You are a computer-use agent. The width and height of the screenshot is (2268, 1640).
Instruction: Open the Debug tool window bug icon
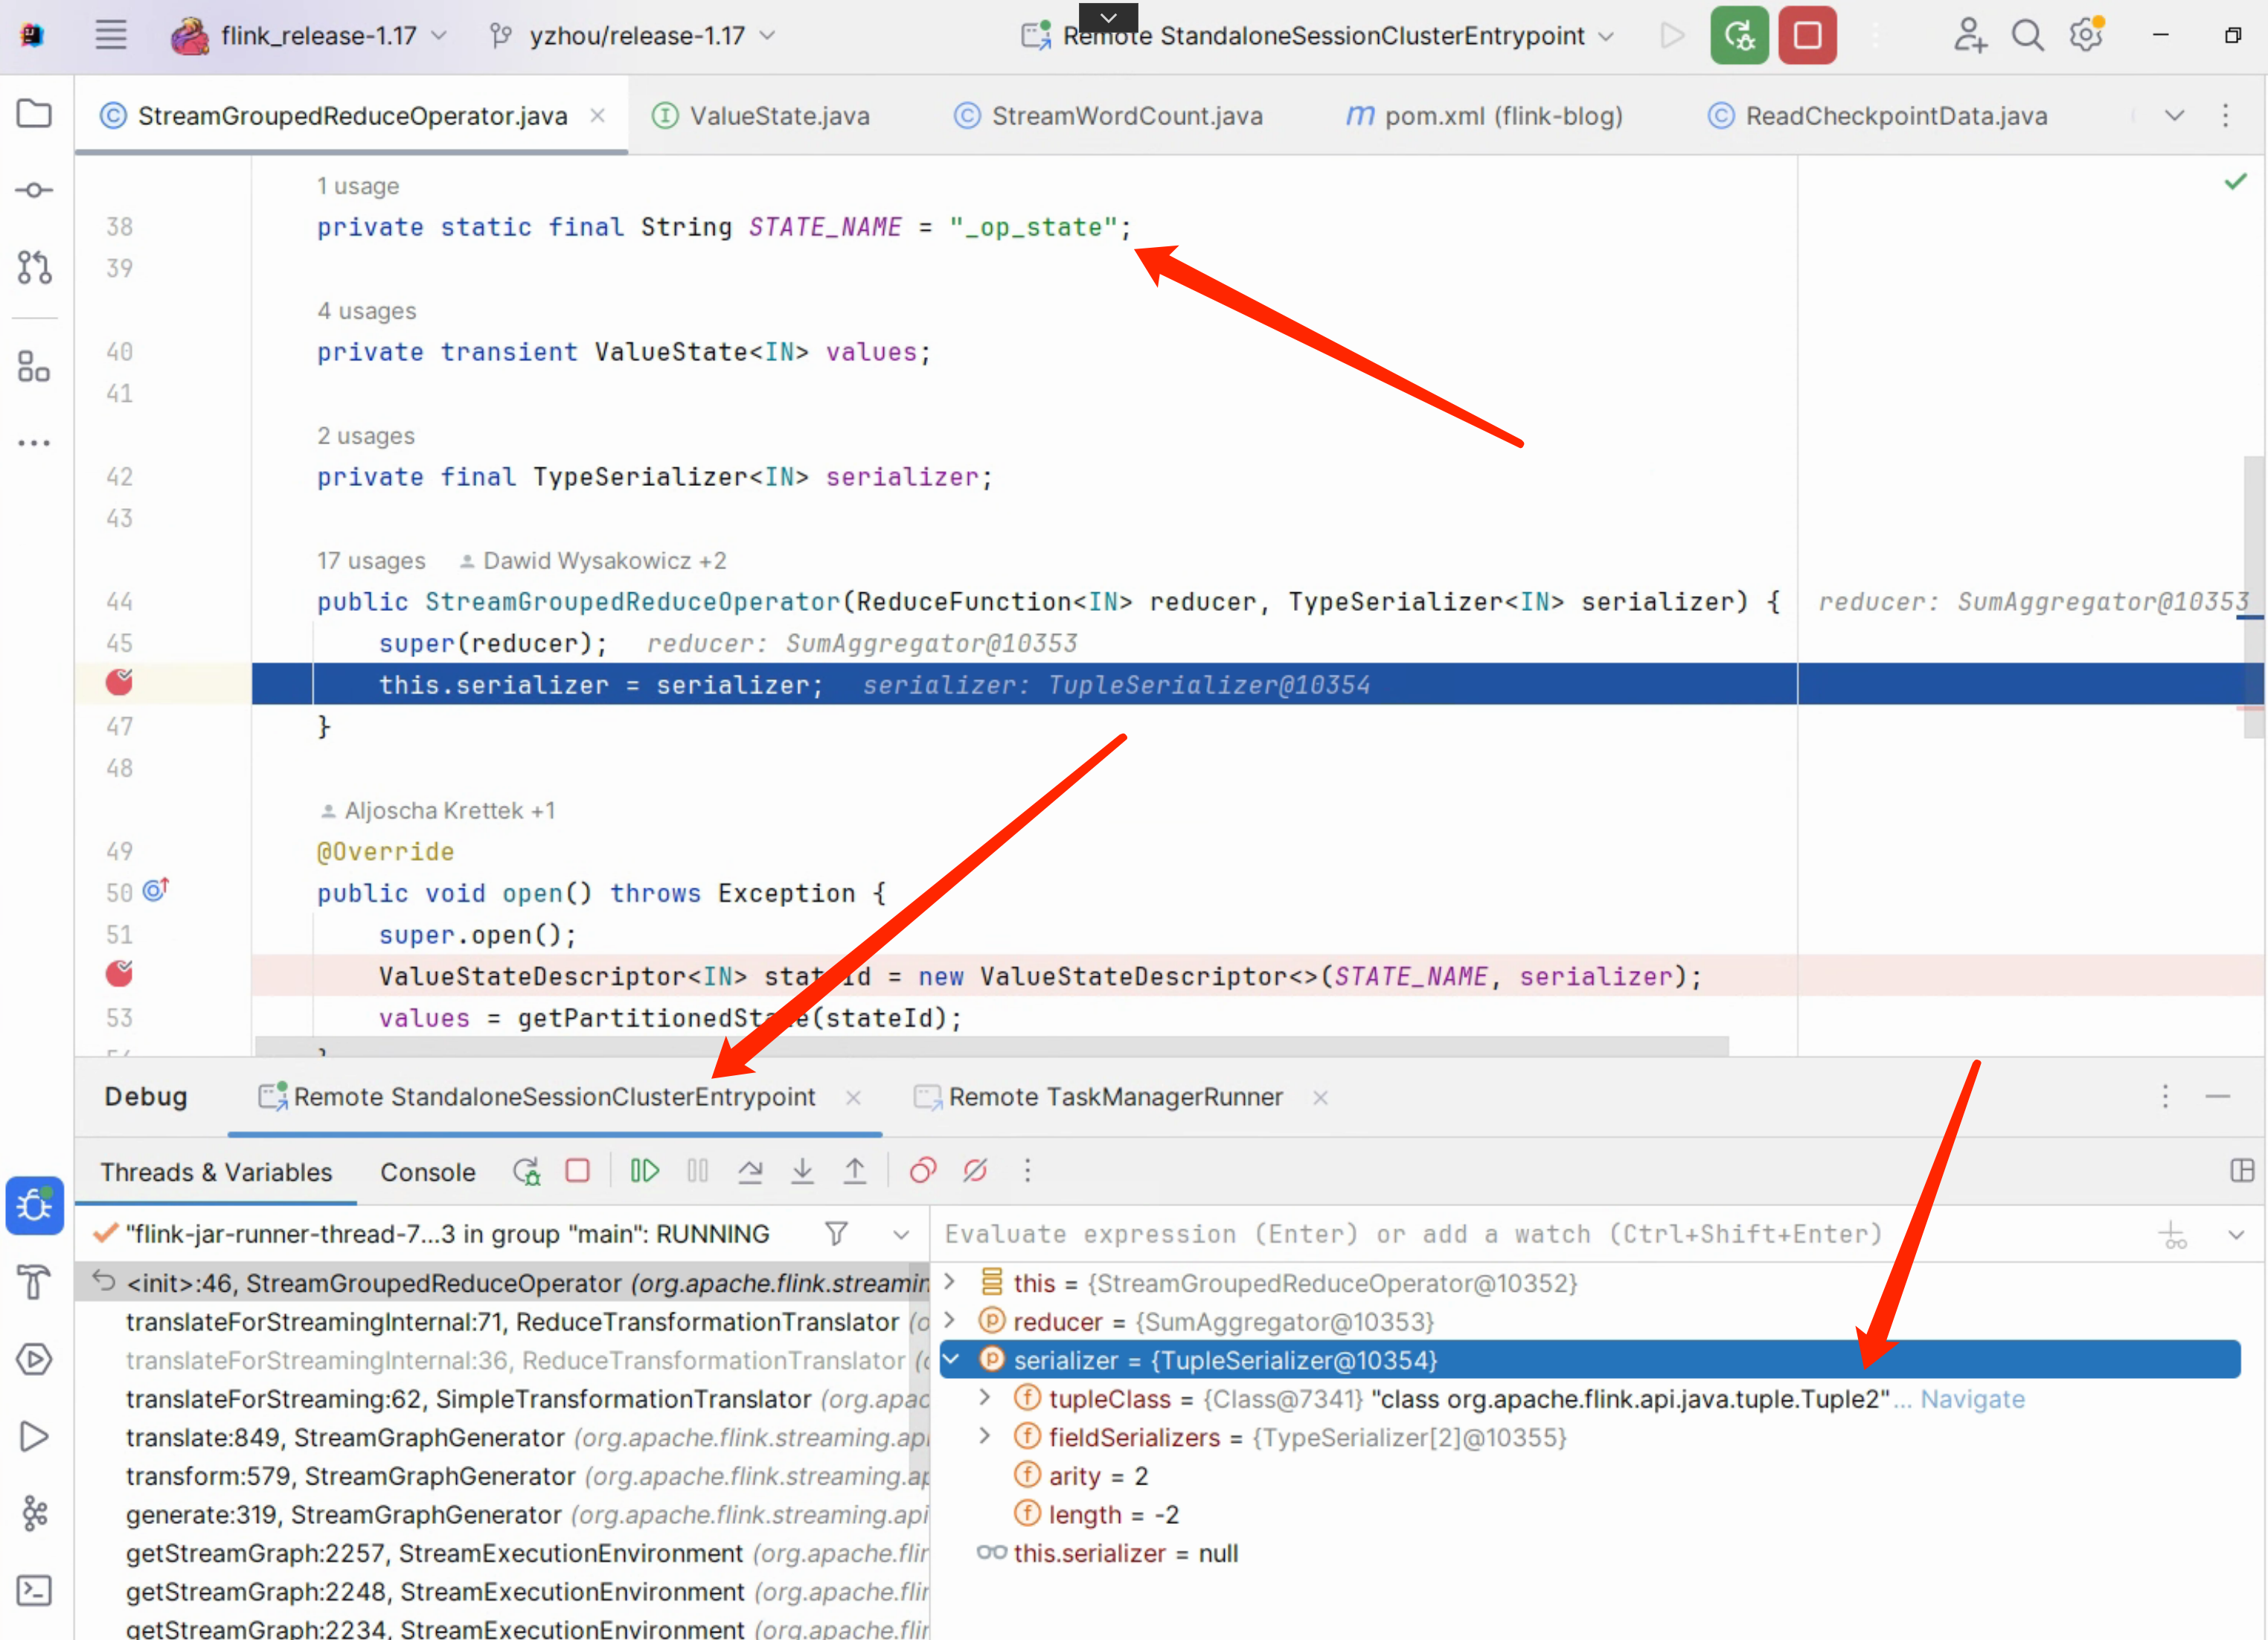[34, 1205]
